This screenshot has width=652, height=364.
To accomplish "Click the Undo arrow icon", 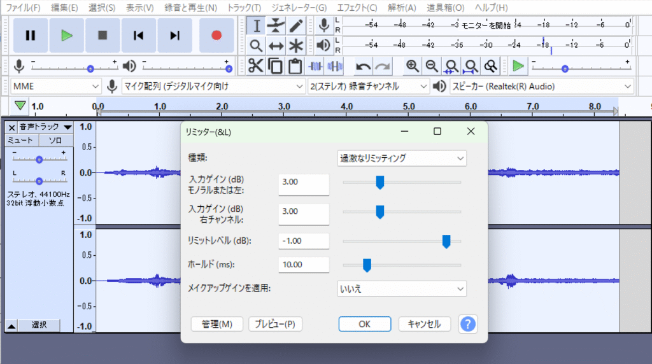I will 363,66.
